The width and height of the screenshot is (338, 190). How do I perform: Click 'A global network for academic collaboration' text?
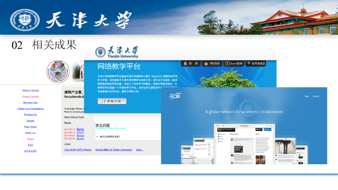[244, 112]
